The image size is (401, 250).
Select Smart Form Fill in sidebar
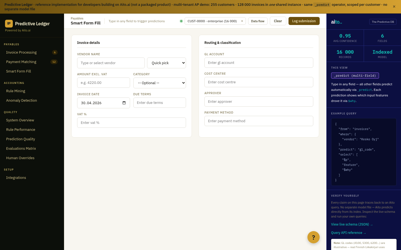pos(32,71)
